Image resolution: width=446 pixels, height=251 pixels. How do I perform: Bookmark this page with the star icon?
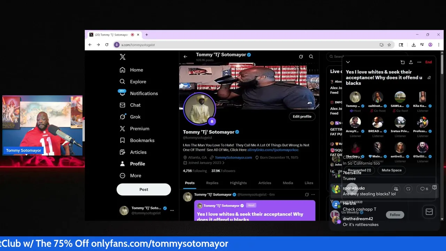click(x=389, y=45)
